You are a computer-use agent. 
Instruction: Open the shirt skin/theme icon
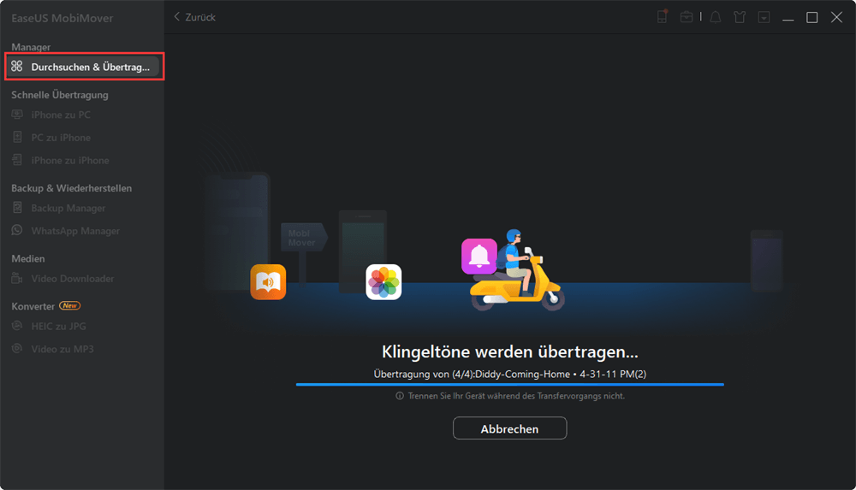tap(740, 17)
